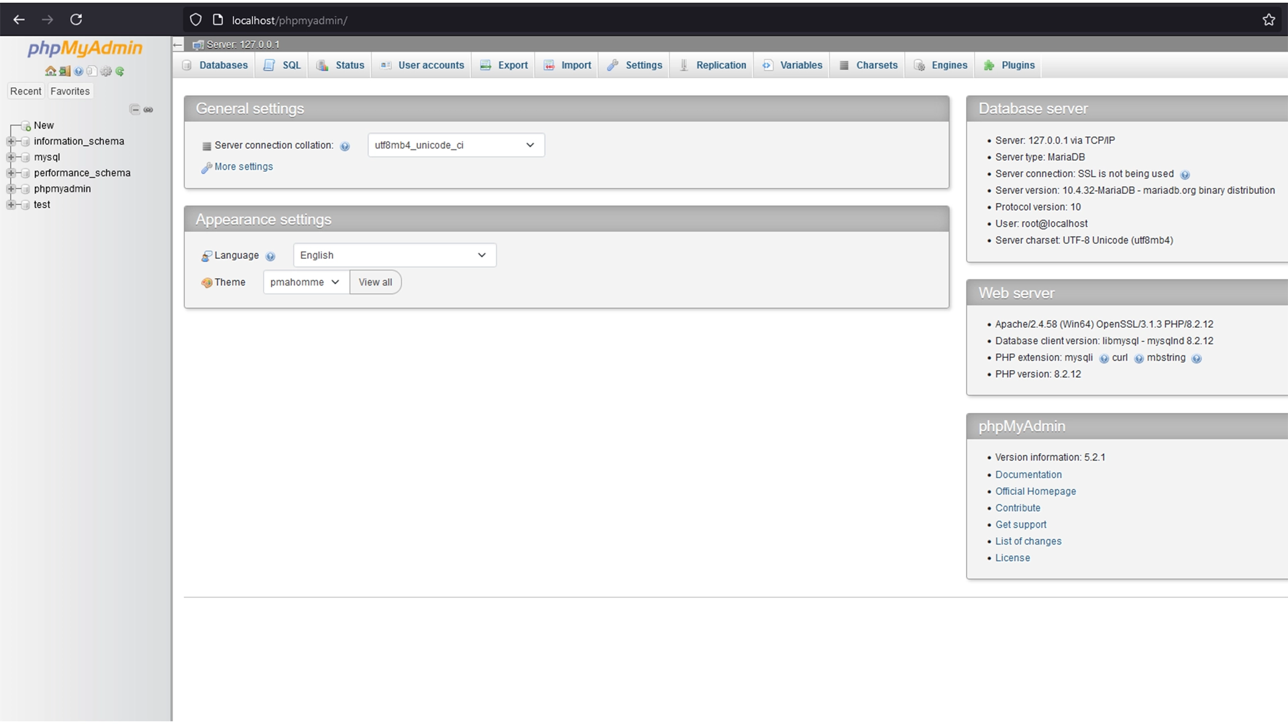
Task: Click the Recent tables button
Action: click(x=25, y=91)
